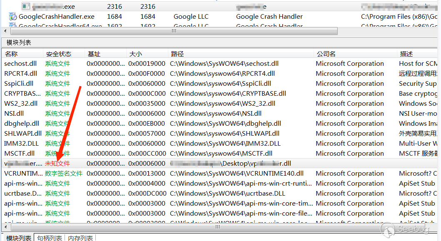Viewport: 441px width, 241px height.
Task: Click left arrow of module list scrollbar
Action: [x=5, y=227]
